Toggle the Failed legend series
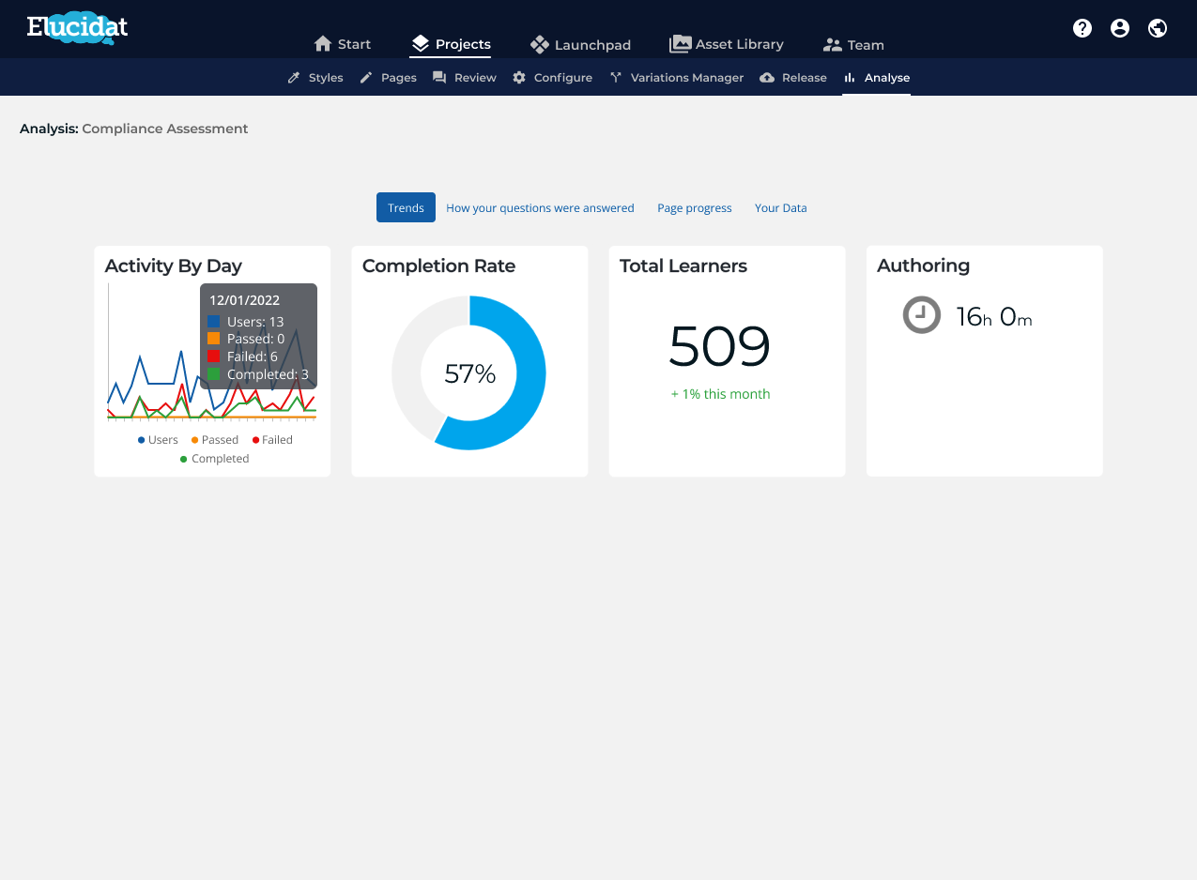The height and width of the screenshot is (880, 1197). click(x=272, y=440)
